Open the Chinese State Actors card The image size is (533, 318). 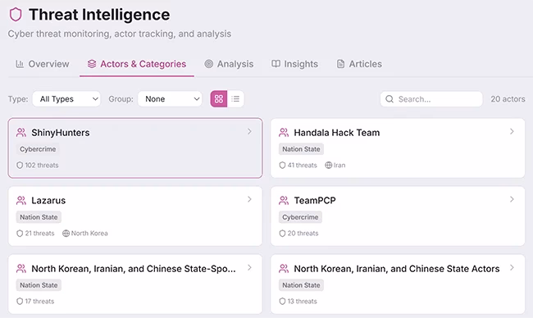coord(398,284)
